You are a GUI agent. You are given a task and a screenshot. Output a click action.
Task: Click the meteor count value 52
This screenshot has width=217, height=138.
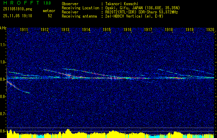[x=50, y=16]
